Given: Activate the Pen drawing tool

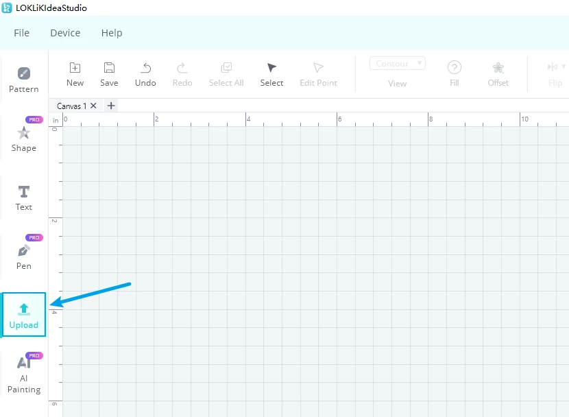Looking at the screenshot, I should pos(23,257).
